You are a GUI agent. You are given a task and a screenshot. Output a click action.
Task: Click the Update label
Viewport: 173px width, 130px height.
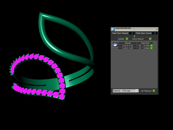[x=121, y=39]
